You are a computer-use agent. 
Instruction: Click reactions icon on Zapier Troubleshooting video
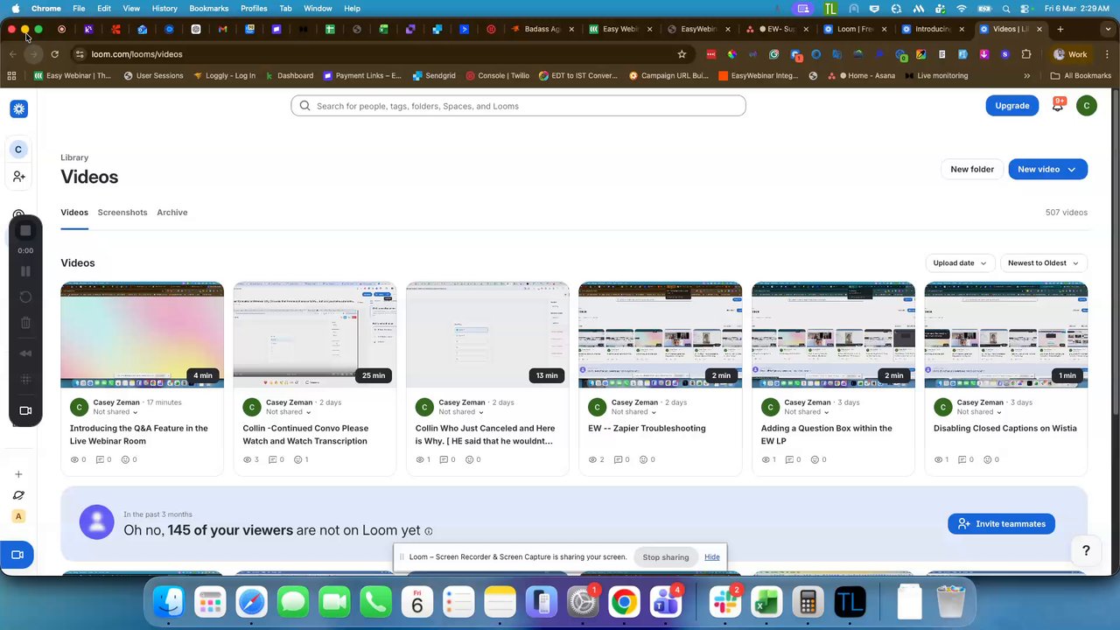coord(644,459)
